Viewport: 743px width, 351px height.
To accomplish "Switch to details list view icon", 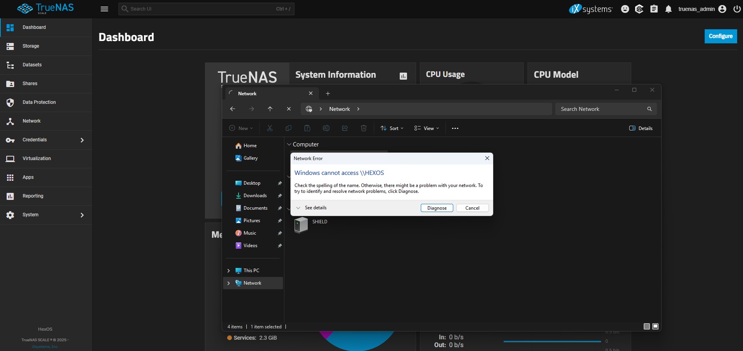I will pyautogui.click(x=647, y=326).
